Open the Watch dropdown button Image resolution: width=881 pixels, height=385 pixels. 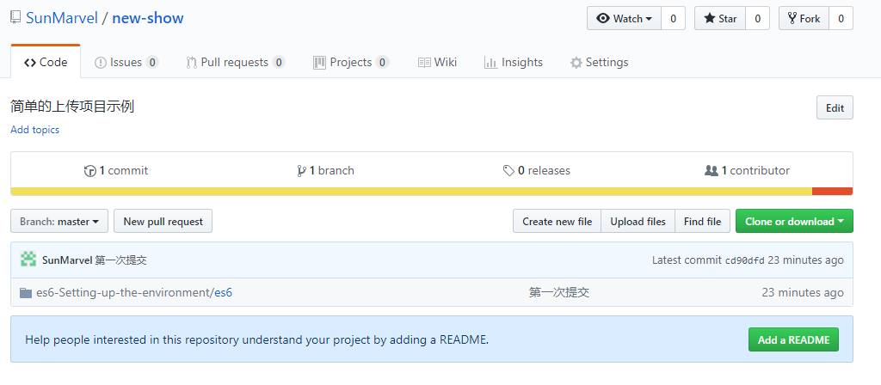(x=625, y=19)
